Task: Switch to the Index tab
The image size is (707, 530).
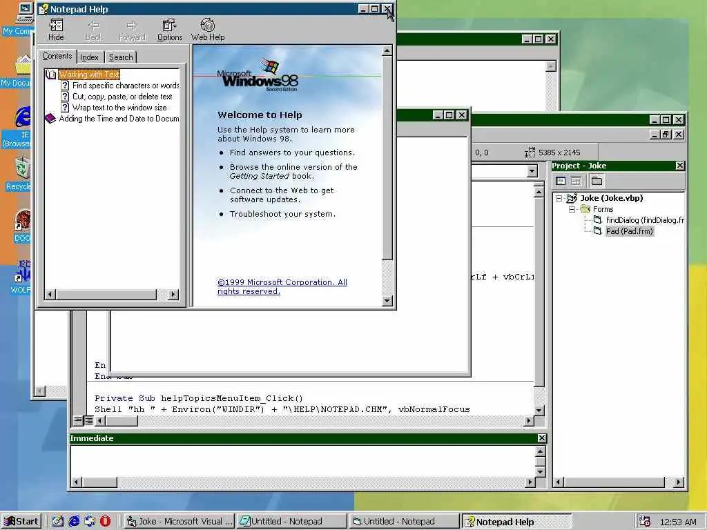Action: 89,57
